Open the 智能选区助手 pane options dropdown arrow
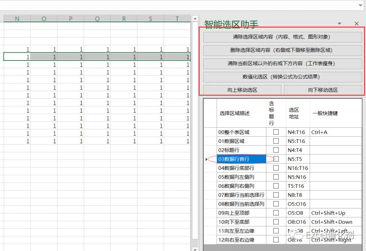366x251 pixels. (339, 24)
